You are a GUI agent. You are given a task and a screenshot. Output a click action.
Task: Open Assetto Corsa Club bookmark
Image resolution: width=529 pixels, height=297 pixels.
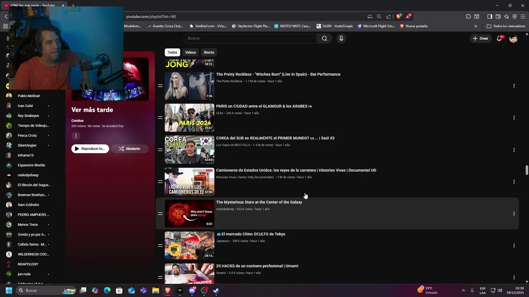click(x=165, y=26)
